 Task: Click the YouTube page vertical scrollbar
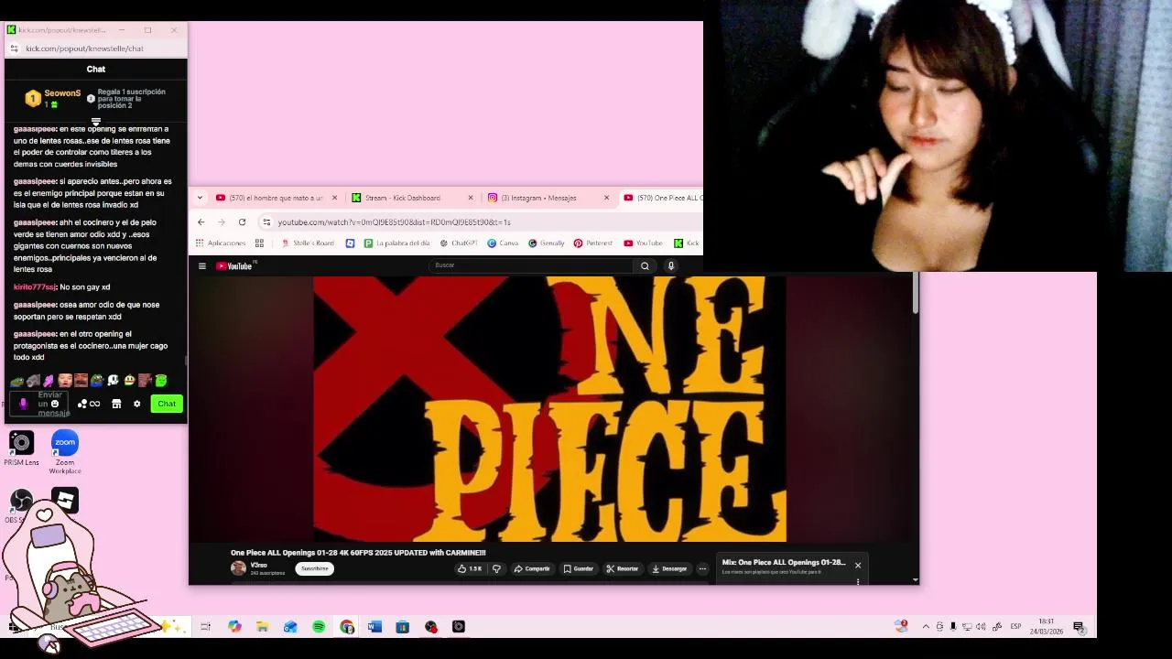click(x=915, y=295)
